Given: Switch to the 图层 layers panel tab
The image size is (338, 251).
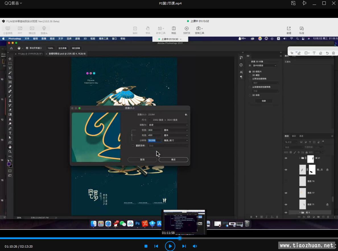Looking at the screenshot, I should (x=287, y=136).
